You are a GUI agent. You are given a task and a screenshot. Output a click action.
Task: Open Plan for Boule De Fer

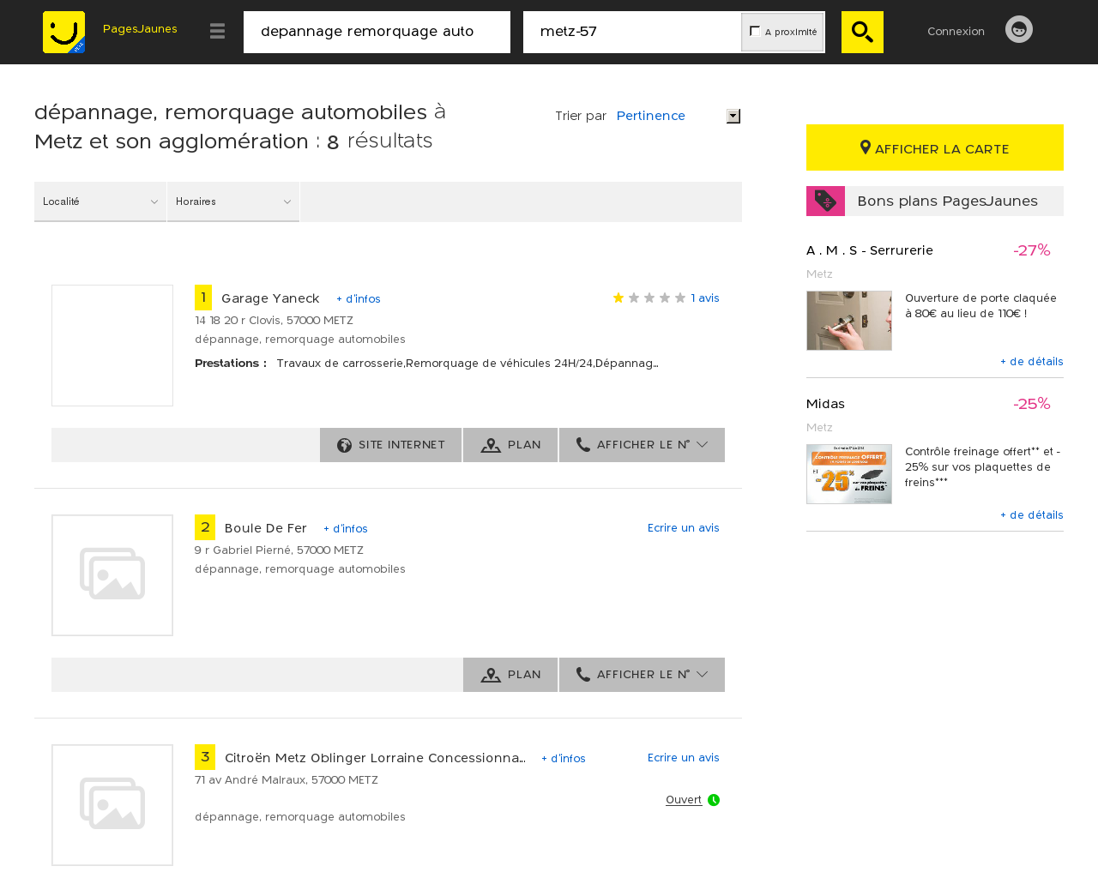510,675
